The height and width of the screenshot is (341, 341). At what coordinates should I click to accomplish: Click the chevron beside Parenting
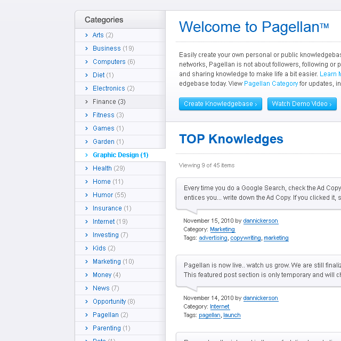(x=86, y=328)
